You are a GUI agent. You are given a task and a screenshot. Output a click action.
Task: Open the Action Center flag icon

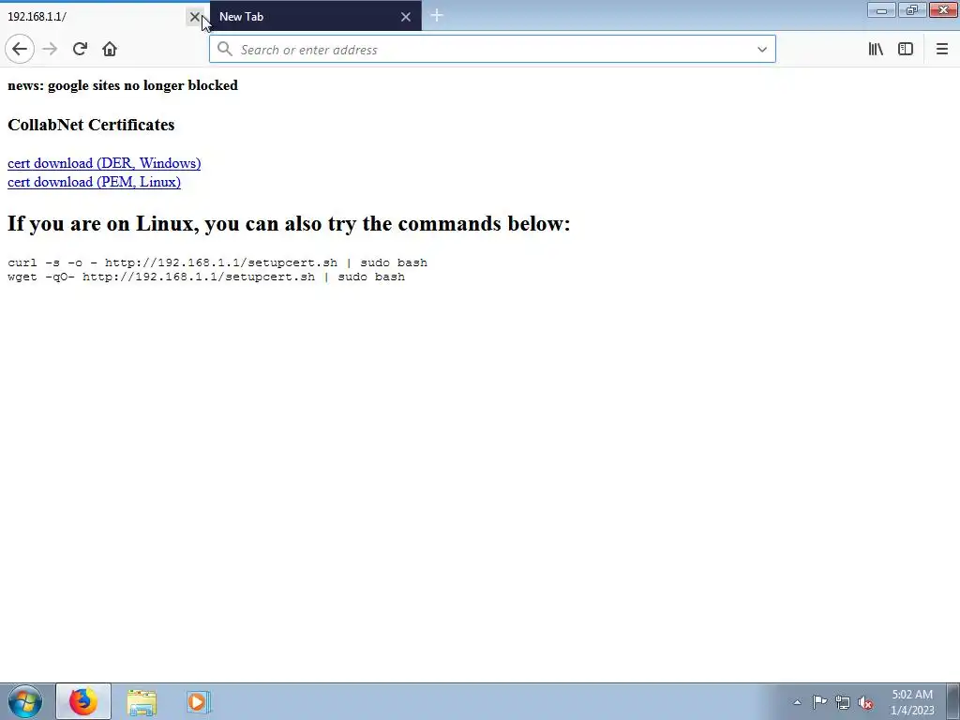point(819,702)
